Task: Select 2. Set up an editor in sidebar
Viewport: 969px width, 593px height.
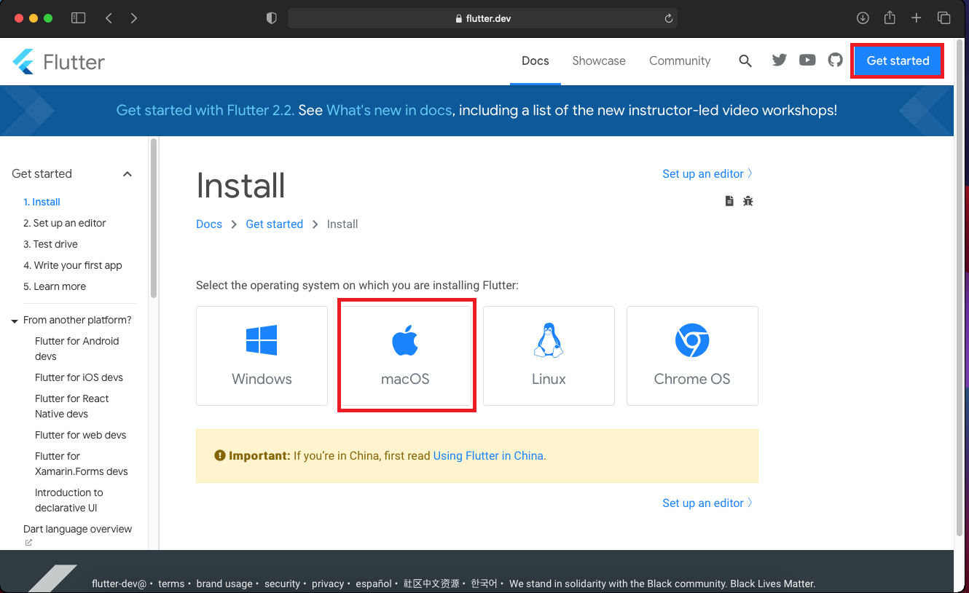Action: point(65,223)
